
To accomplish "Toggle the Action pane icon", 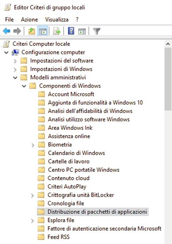I will 82,31.
